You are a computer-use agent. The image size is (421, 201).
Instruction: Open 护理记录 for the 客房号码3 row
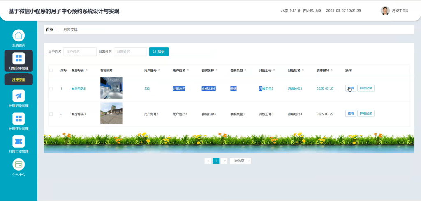(365, 113)
